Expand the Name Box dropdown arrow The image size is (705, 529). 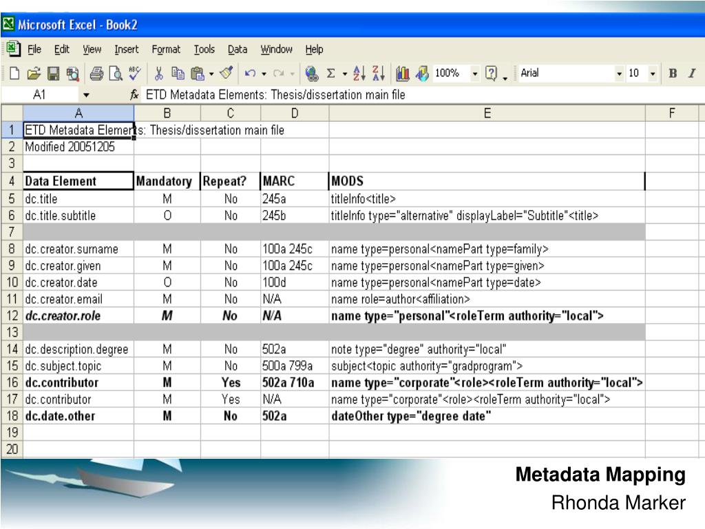pyautogui.click(x=86, y=95)
